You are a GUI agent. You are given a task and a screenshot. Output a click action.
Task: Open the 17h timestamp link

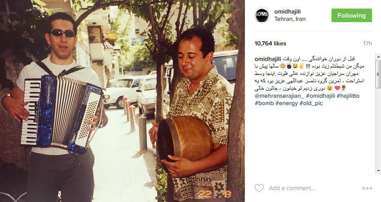[368, 44]
